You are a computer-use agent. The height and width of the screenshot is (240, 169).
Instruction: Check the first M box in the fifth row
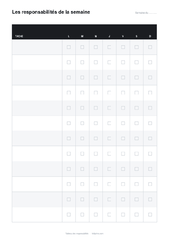click(82, 108)
